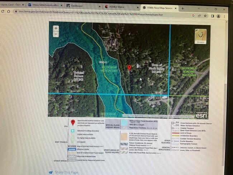Open Google icon in address bar
Screen dimensions: 233x175
pyautogui.click(x=193, y=15)
